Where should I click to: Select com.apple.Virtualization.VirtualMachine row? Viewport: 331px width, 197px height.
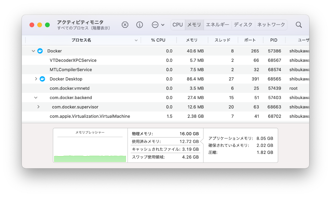165,116
